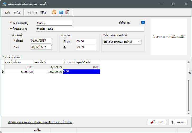Click the orange circular refresh icon in the toolbar
Viewport: 192px width, 133px height.
click(54, 12)
